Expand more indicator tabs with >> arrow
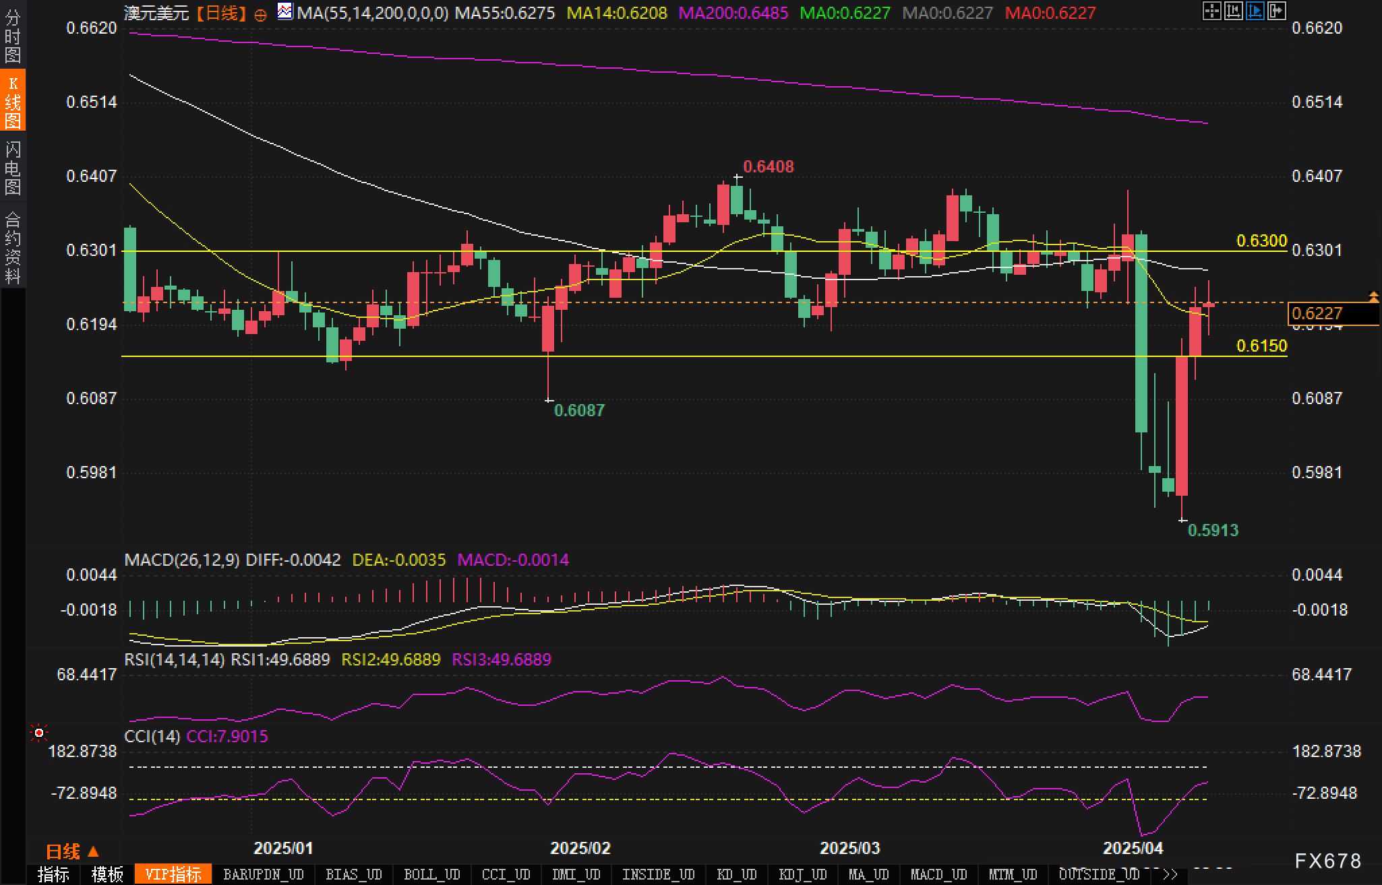The width and height of the screenshot is (1382, 885). (1170, 874)
